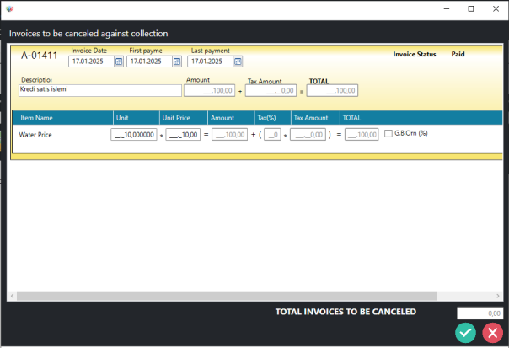Open the First payment calendar picker
This screenshot has width=509, height=348.
[x=177, y=62]
